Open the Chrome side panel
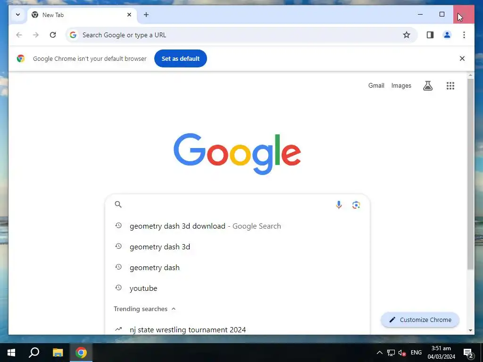 tap(430, 35)
